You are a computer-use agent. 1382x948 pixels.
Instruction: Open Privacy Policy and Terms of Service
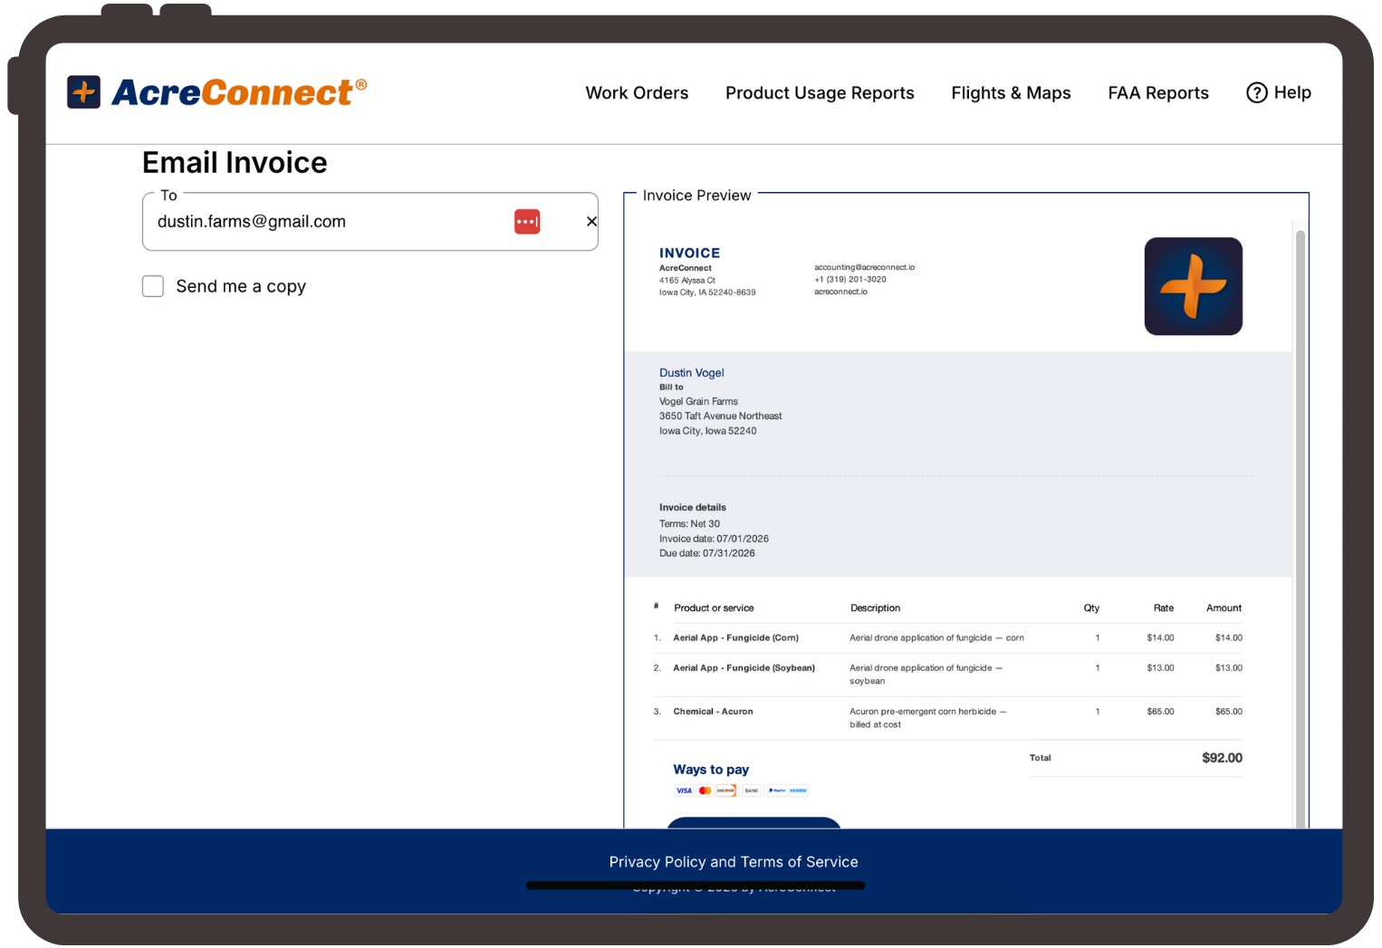click(734, 862)
